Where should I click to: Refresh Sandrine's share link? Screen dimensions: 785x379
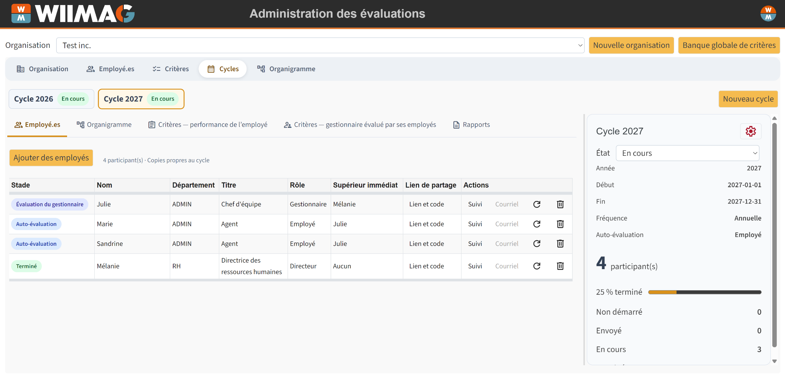[537, 243]
